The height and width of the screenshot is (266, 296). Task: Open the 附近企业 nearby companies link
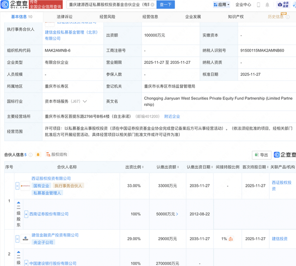pos(172,116)
